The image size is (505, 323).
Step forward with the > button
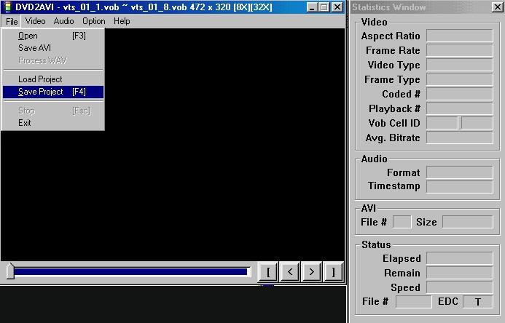(x=311, y=272)
